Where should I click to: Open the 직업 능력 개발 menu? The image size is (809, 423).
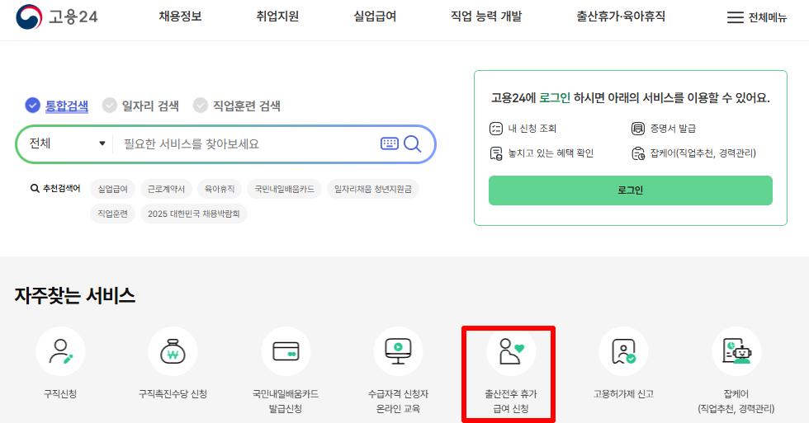coord(486,16)
